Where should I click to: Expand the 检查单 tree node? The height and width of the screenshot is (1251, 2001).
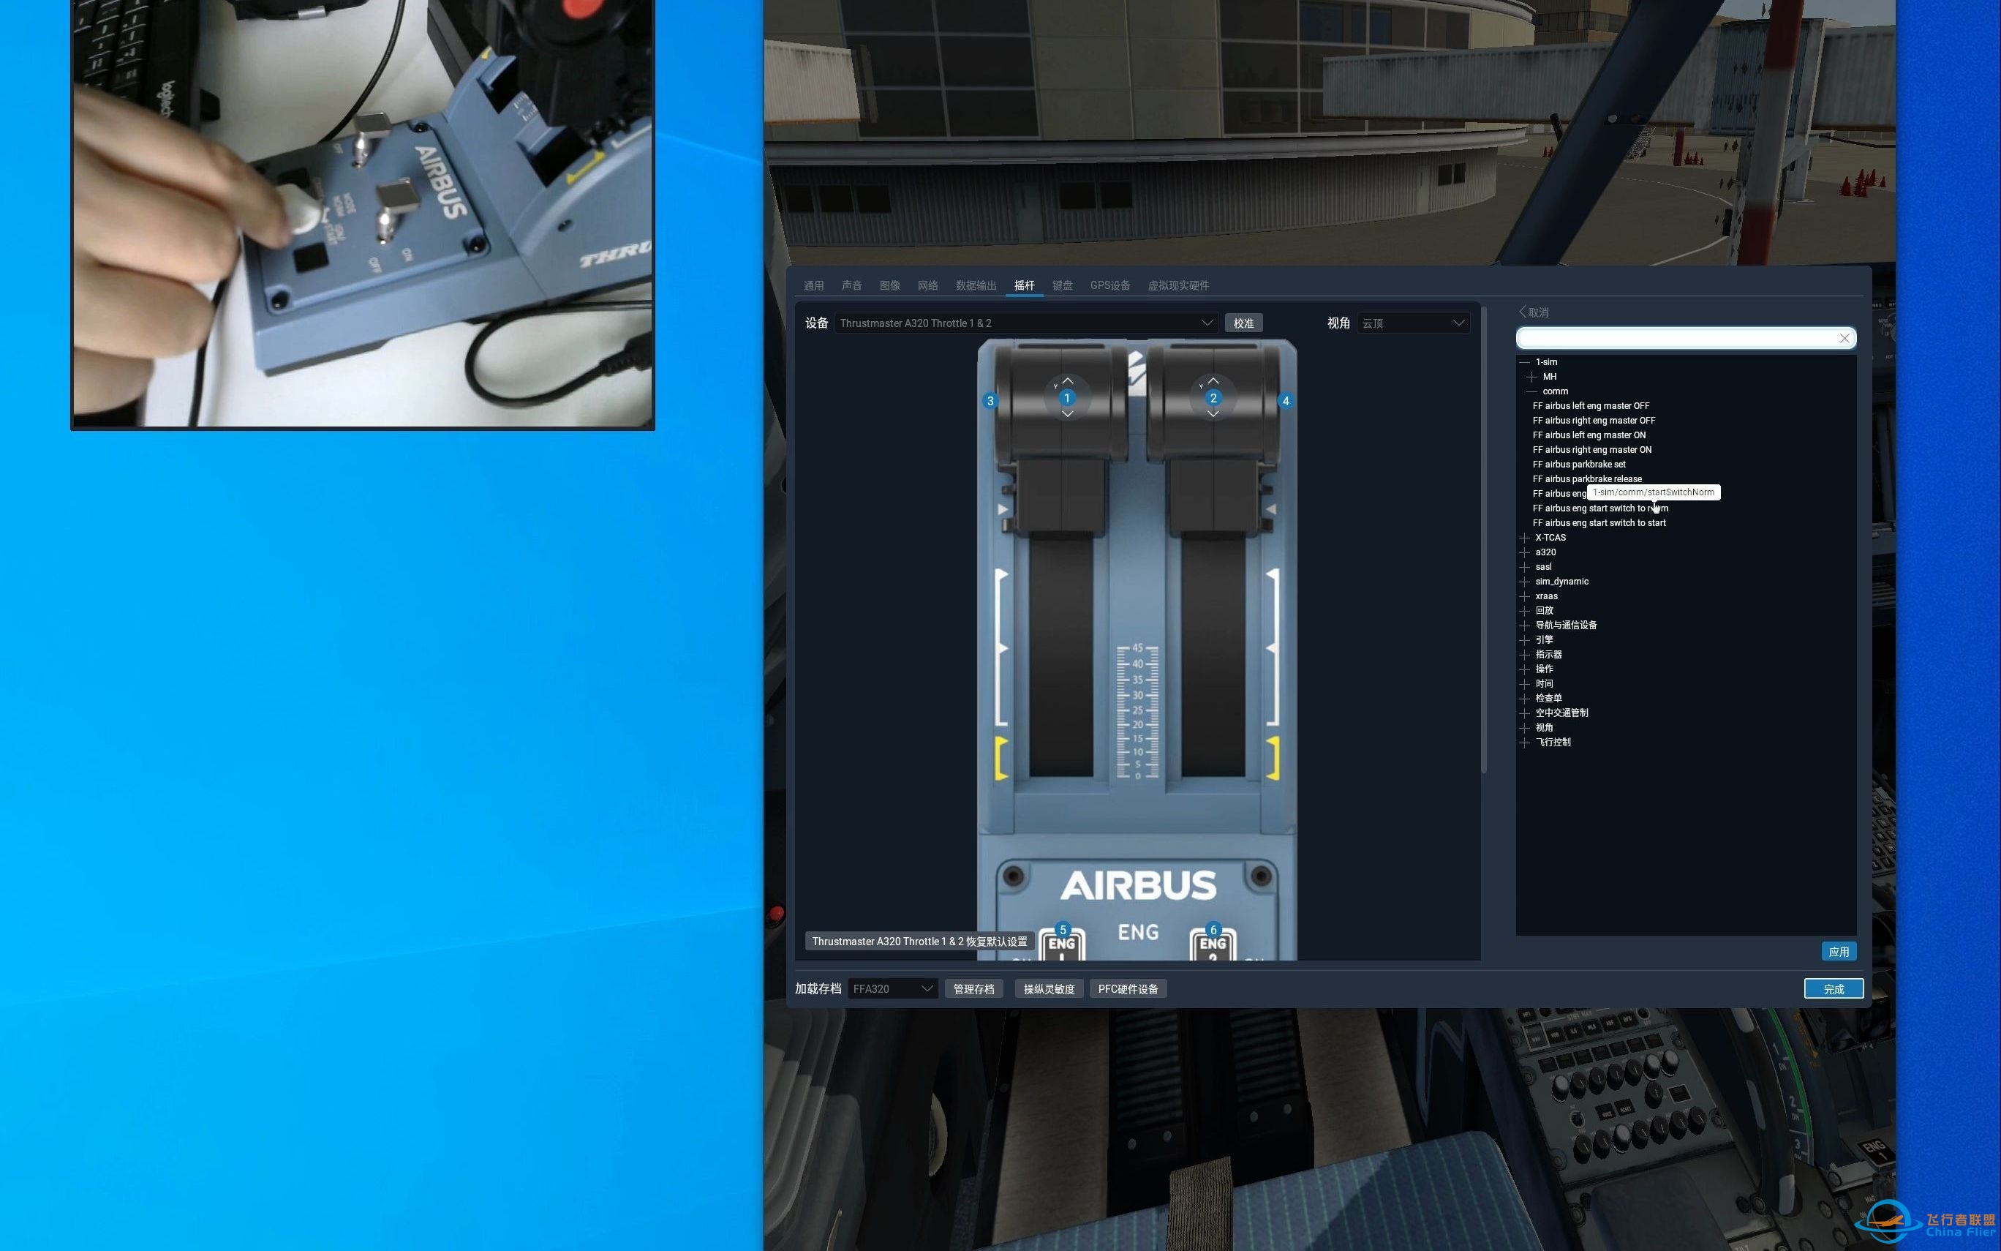(x=1525, y=699)
